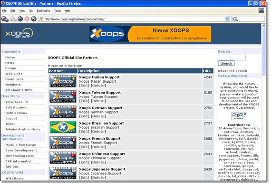
Task: Open the Xoops Taiwan Support title link
Action: click(x=100, y=93)
